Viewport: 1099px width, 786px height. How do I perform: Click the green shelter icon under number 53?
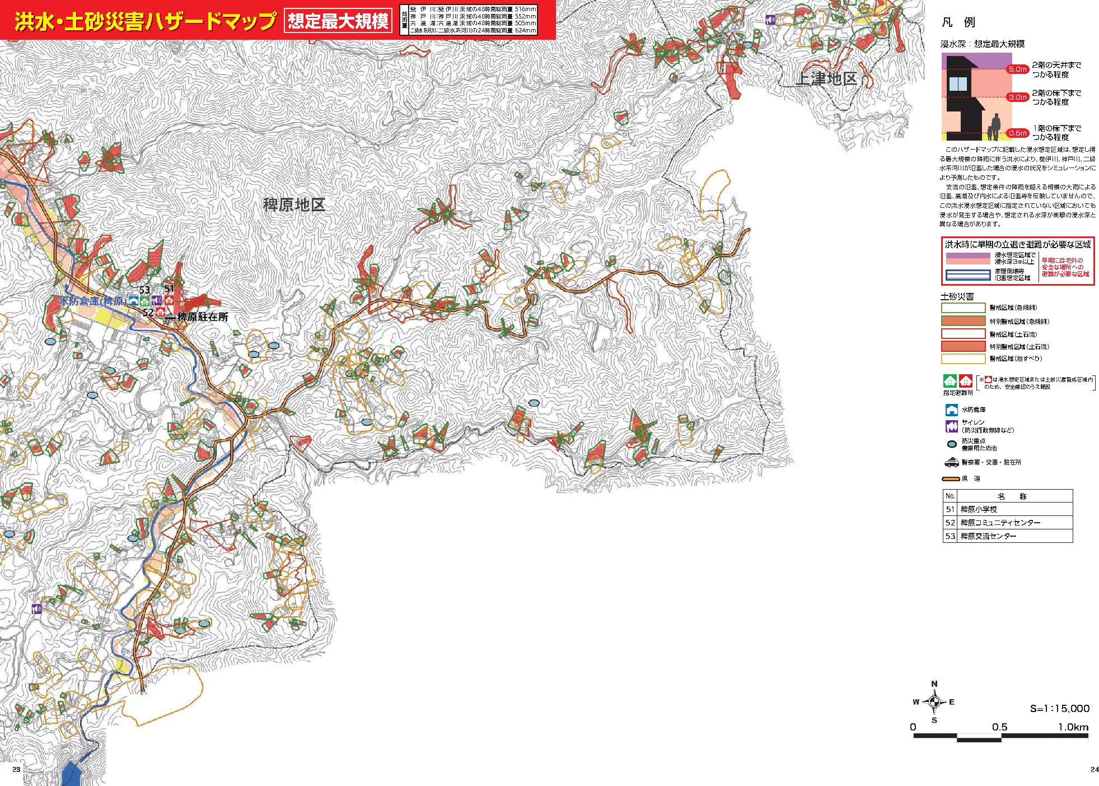[x=144, y=301]
